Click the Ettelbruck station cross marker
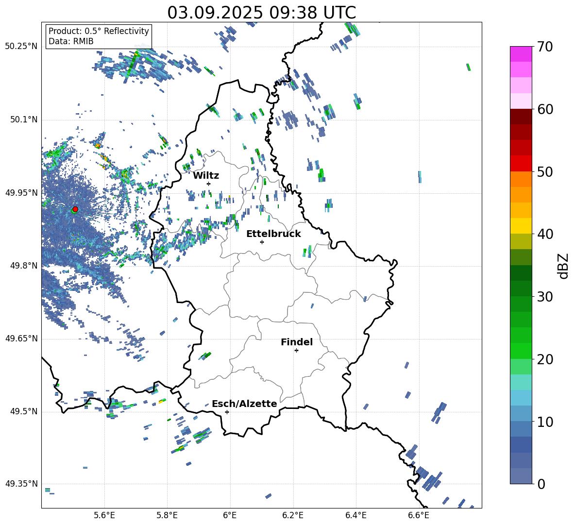The height and width of the screenshot is (525, 575). (x=262, y=242)
